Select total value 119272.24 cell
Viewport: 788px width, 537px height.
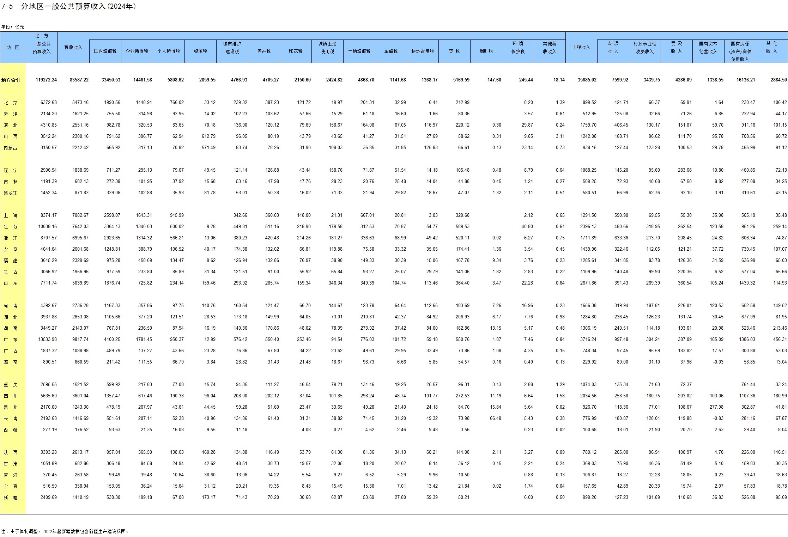coord(46,80)
